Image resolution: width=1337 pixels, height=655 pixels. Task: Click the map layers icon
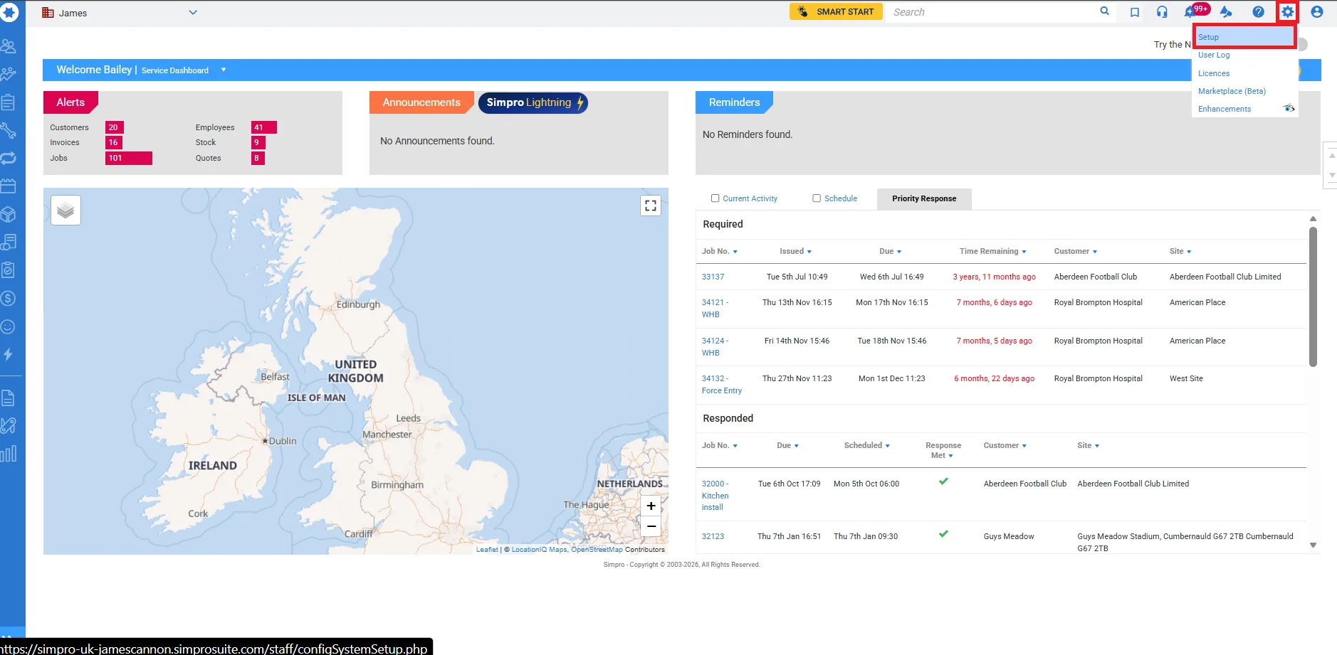pos(65,211)
